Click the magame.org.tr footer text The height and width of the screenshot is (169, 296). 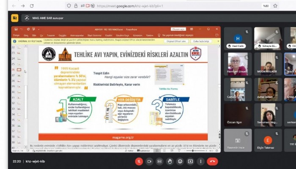(x=123, y=137)
